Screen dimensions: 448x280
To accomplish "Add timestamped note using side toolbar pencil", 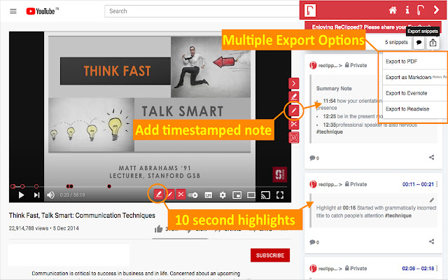I will click(294, 111).
